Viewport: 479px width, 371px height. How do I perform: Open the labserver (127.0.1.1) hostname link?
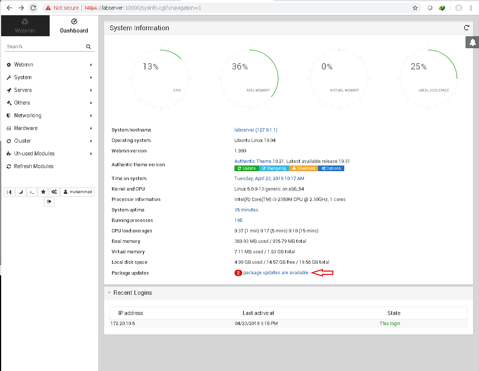pyautogui.click(x=256, y=130)
